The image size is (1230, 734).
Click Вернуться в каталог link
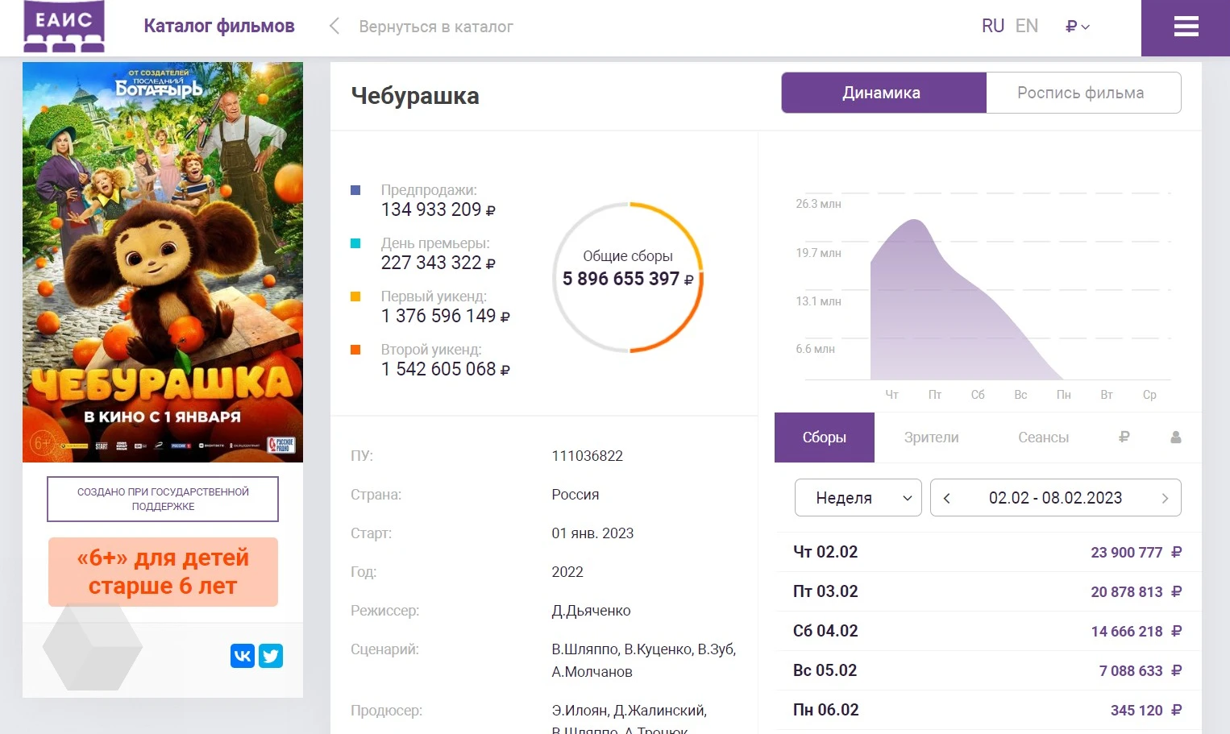436,27
